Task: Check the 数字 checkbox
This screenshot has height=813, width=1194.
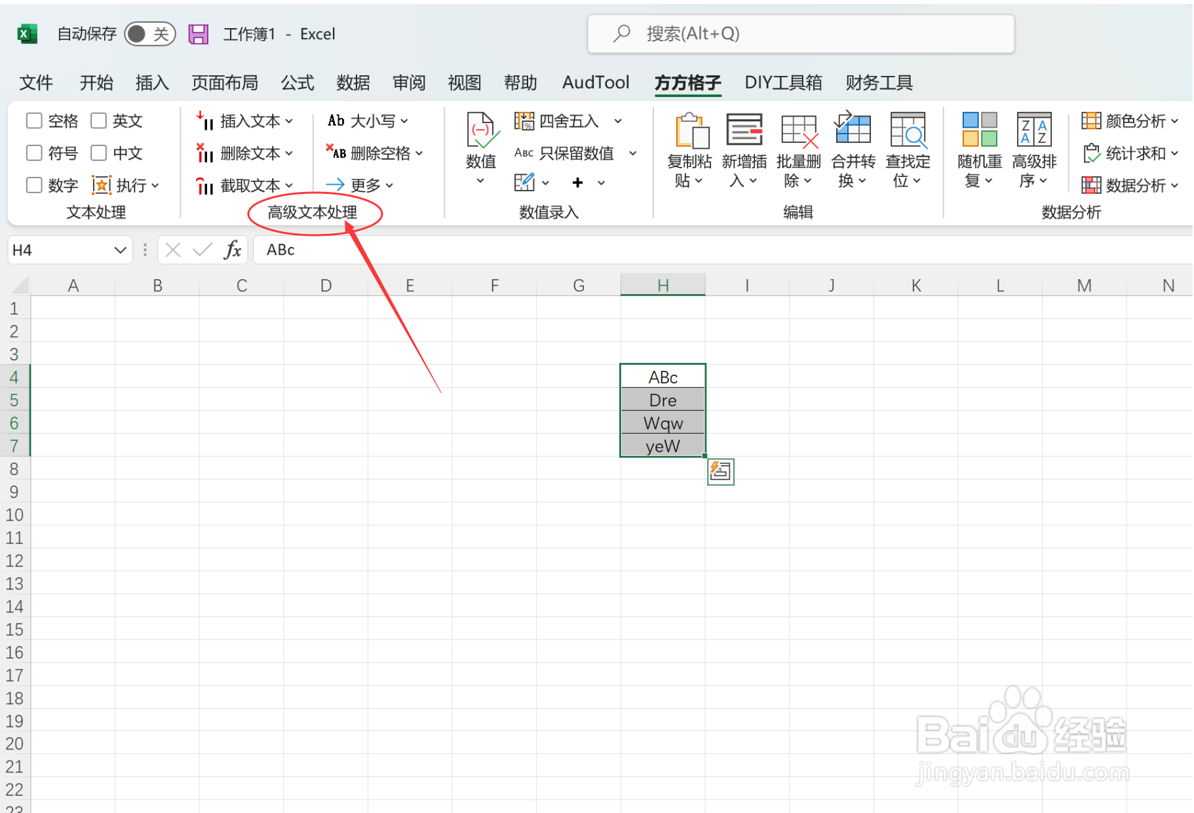Action: [34, 185]
